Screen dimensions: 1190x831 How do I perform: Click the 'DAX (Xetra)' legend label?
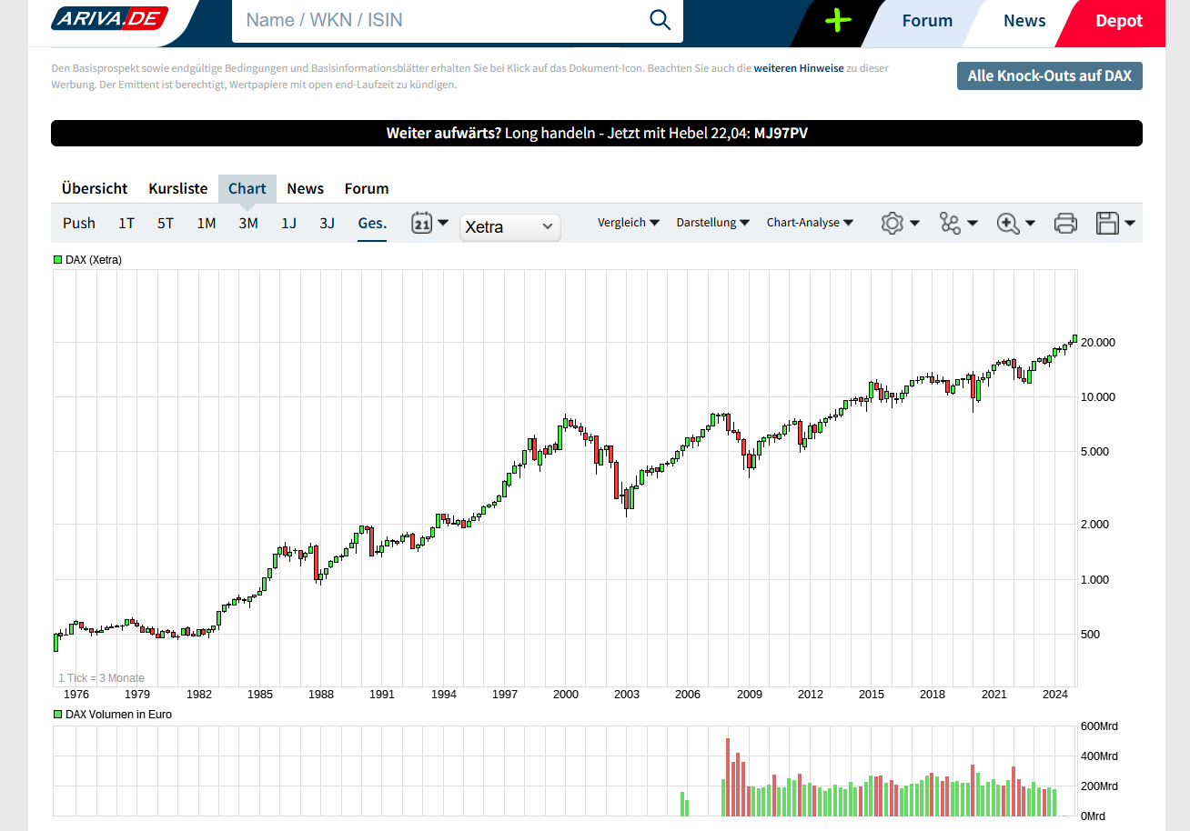pyautogui.click(x=94, y=260)
